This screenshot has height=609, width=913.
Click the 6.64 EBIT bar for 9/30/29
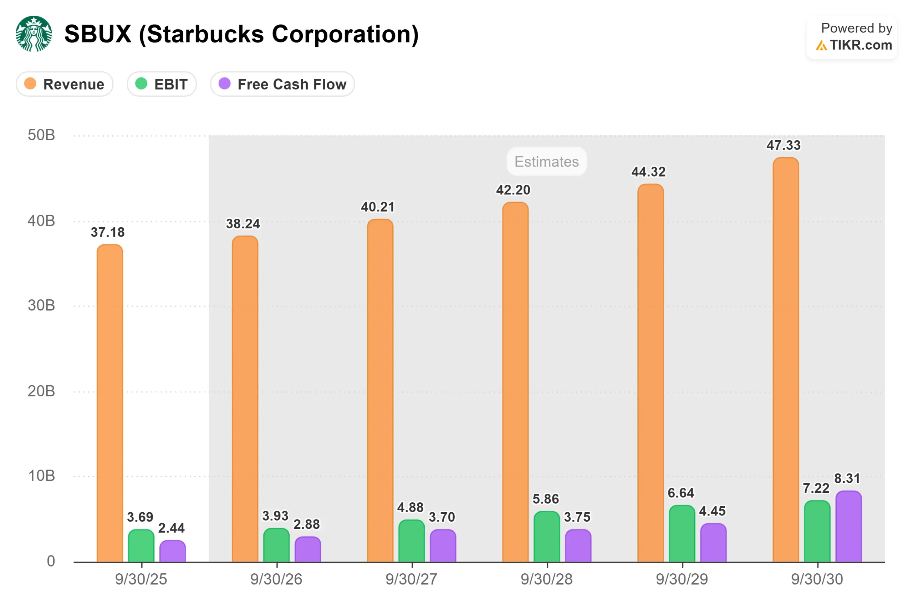(x=682, y=534)
